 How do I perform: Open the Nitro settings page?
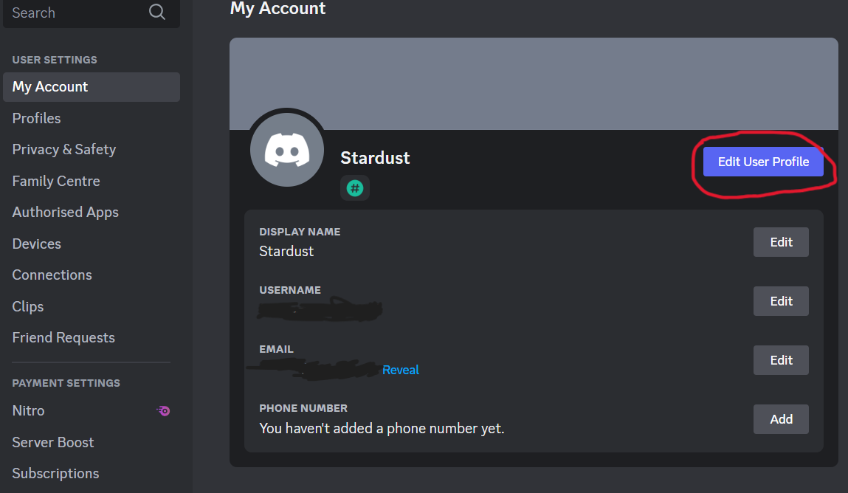pyautogui.click(x=28, y=410)
